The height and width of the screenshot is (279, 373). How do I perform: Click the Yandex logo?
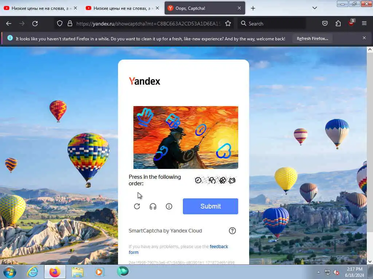pos(144,81)
